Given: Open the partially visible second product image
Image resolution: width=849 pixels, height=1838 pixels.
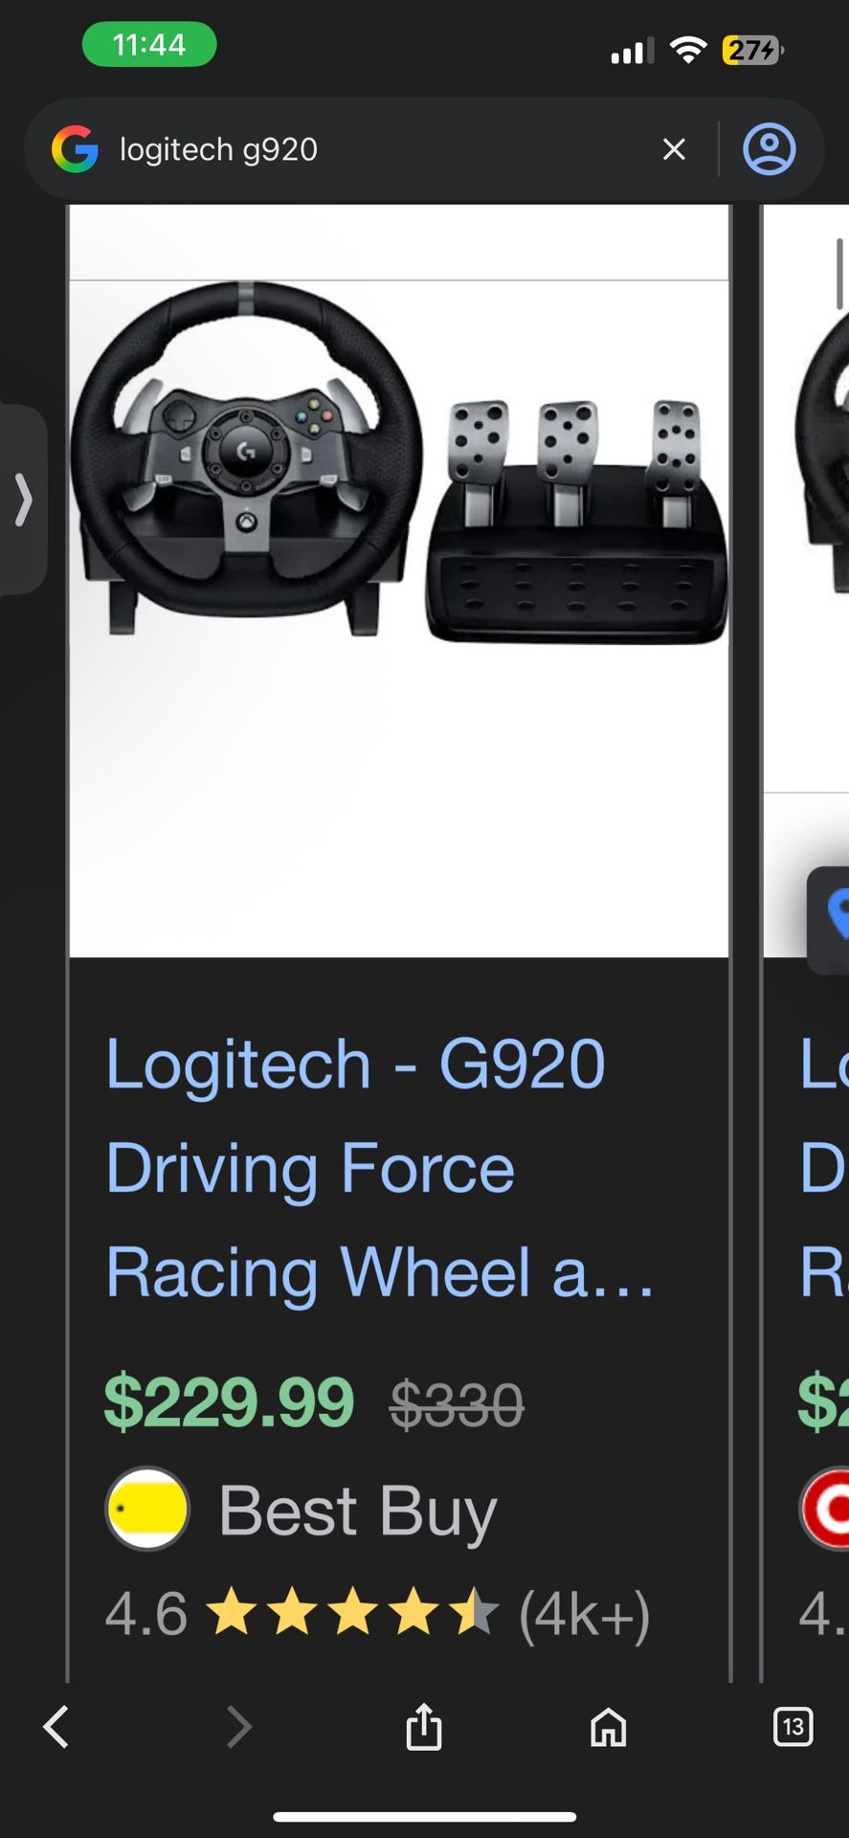Looking at the screenshot, I should [806, 498].
